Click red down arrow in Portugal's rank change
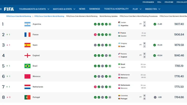187x105 pixels. tap(7, 97)
